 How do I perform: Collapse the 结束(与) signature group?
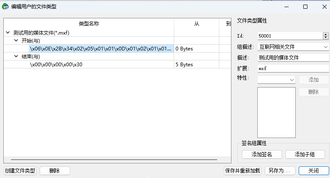tap(16, 57)
